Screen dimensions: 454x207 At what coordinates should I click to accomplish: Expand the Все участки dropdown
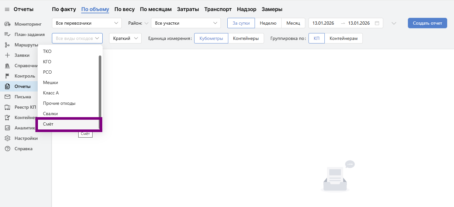coord(186,23)
